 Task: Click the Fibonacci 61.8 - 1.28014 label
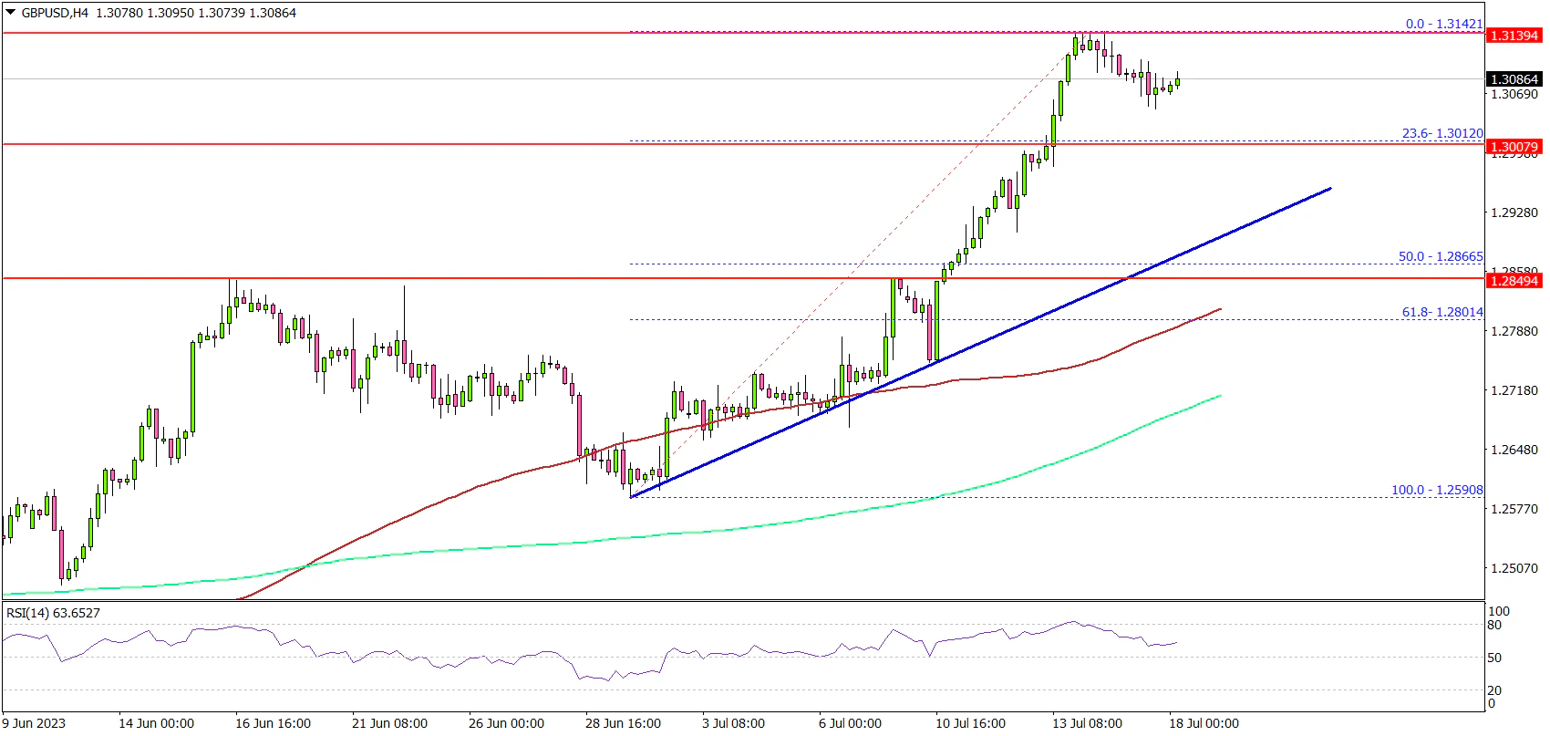coord(1441,312)
